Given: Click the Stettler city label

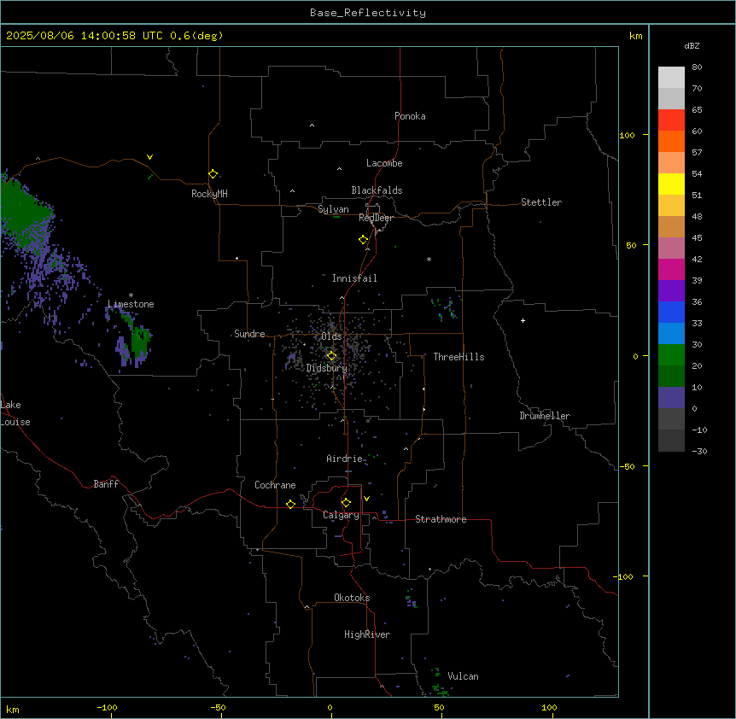Looking at the screenshot, I should (541, 202).
